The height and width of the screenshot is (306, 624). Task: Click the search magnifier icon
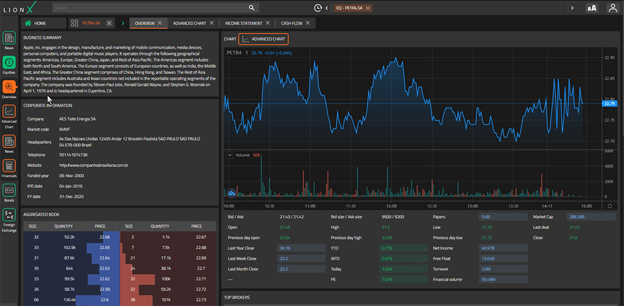point(252,8)
